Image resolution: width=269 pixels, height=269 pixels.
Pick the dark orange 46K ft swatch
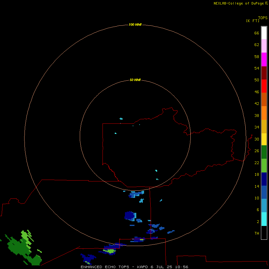click(x=264, y=100)
